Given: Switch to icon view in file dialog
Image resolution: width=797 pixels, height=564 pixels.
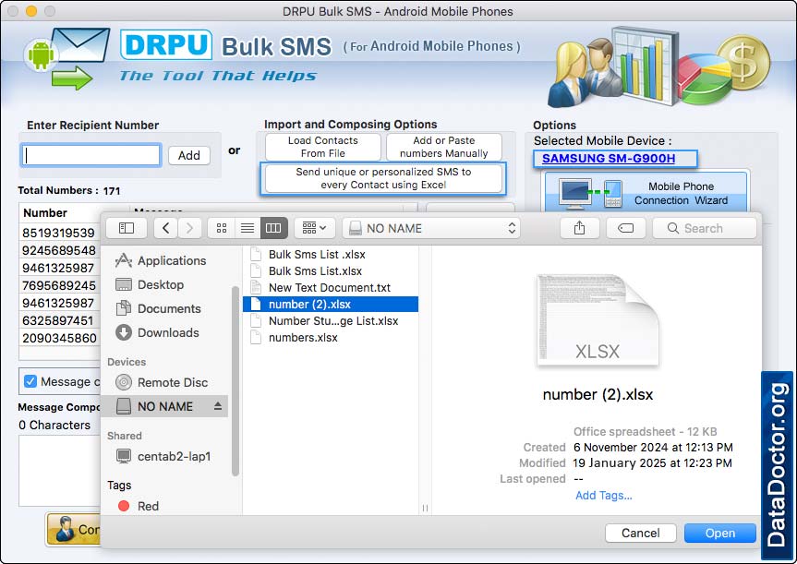Looking at the screenshot, I should click(x=222, y=228).
